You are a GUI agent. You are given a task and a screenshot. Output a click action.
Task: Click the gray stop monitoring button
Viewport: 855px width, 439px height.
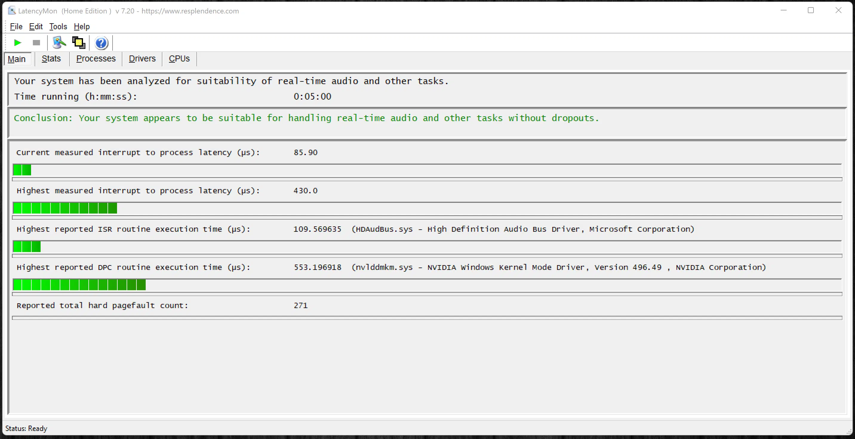pyautogui.click(x=36, y=43)
